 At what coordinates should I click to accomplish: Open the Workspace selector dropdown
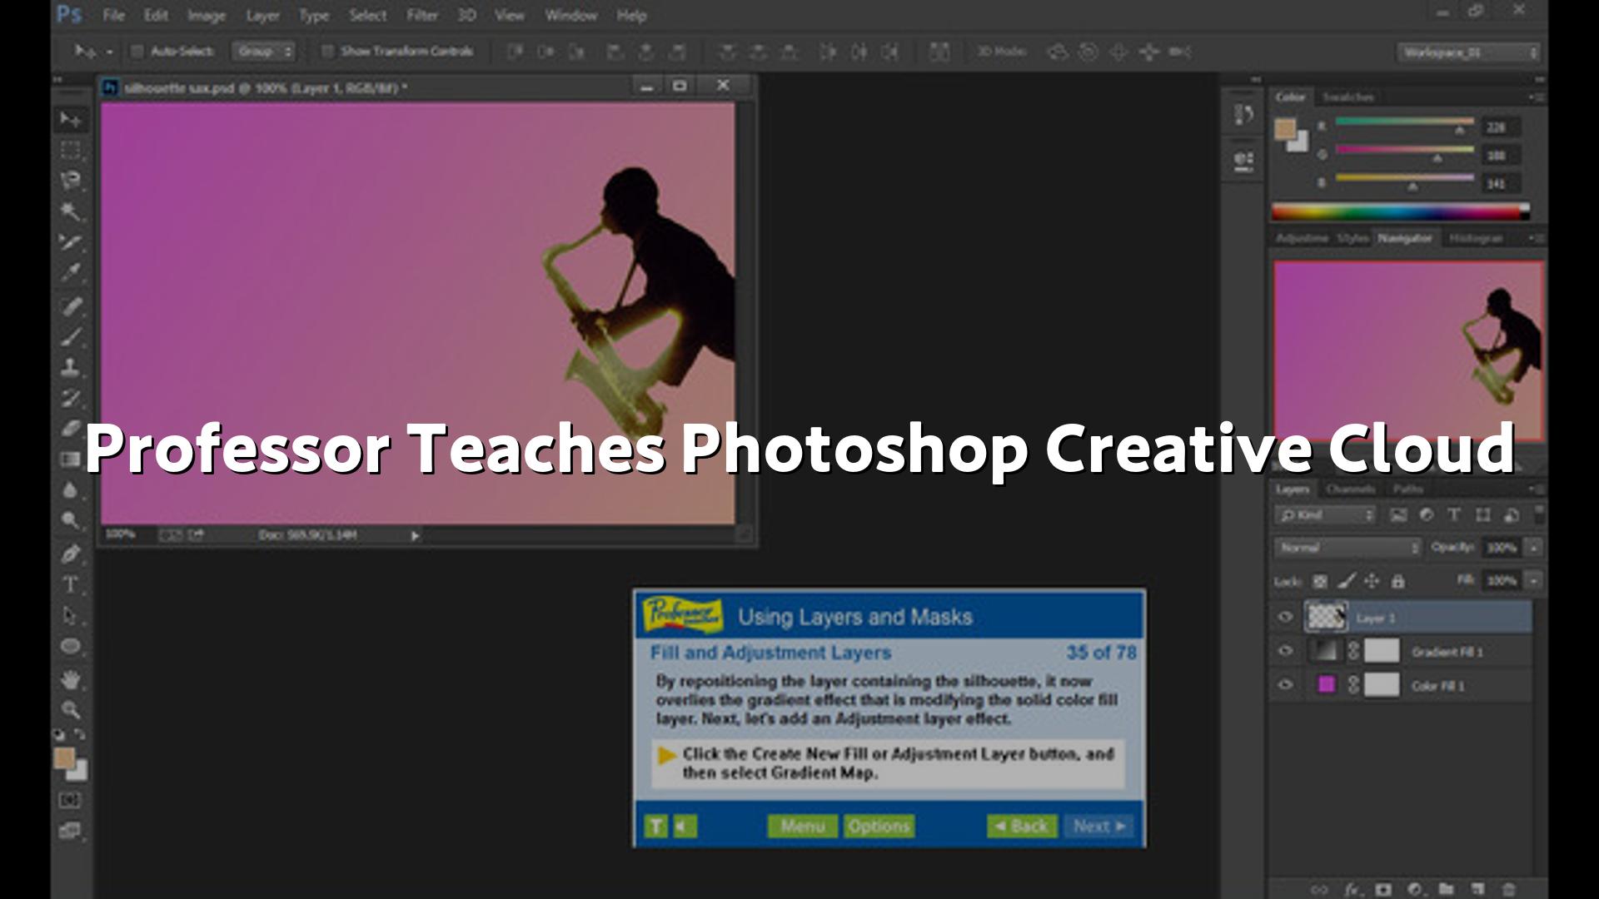coord(1469,52)
